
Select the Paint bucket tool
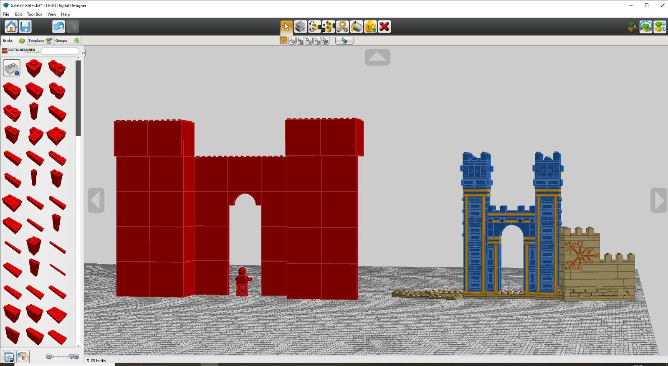(356, 27)
